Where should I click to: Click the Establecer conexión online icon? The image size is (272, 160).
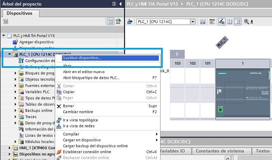[59, 152]
